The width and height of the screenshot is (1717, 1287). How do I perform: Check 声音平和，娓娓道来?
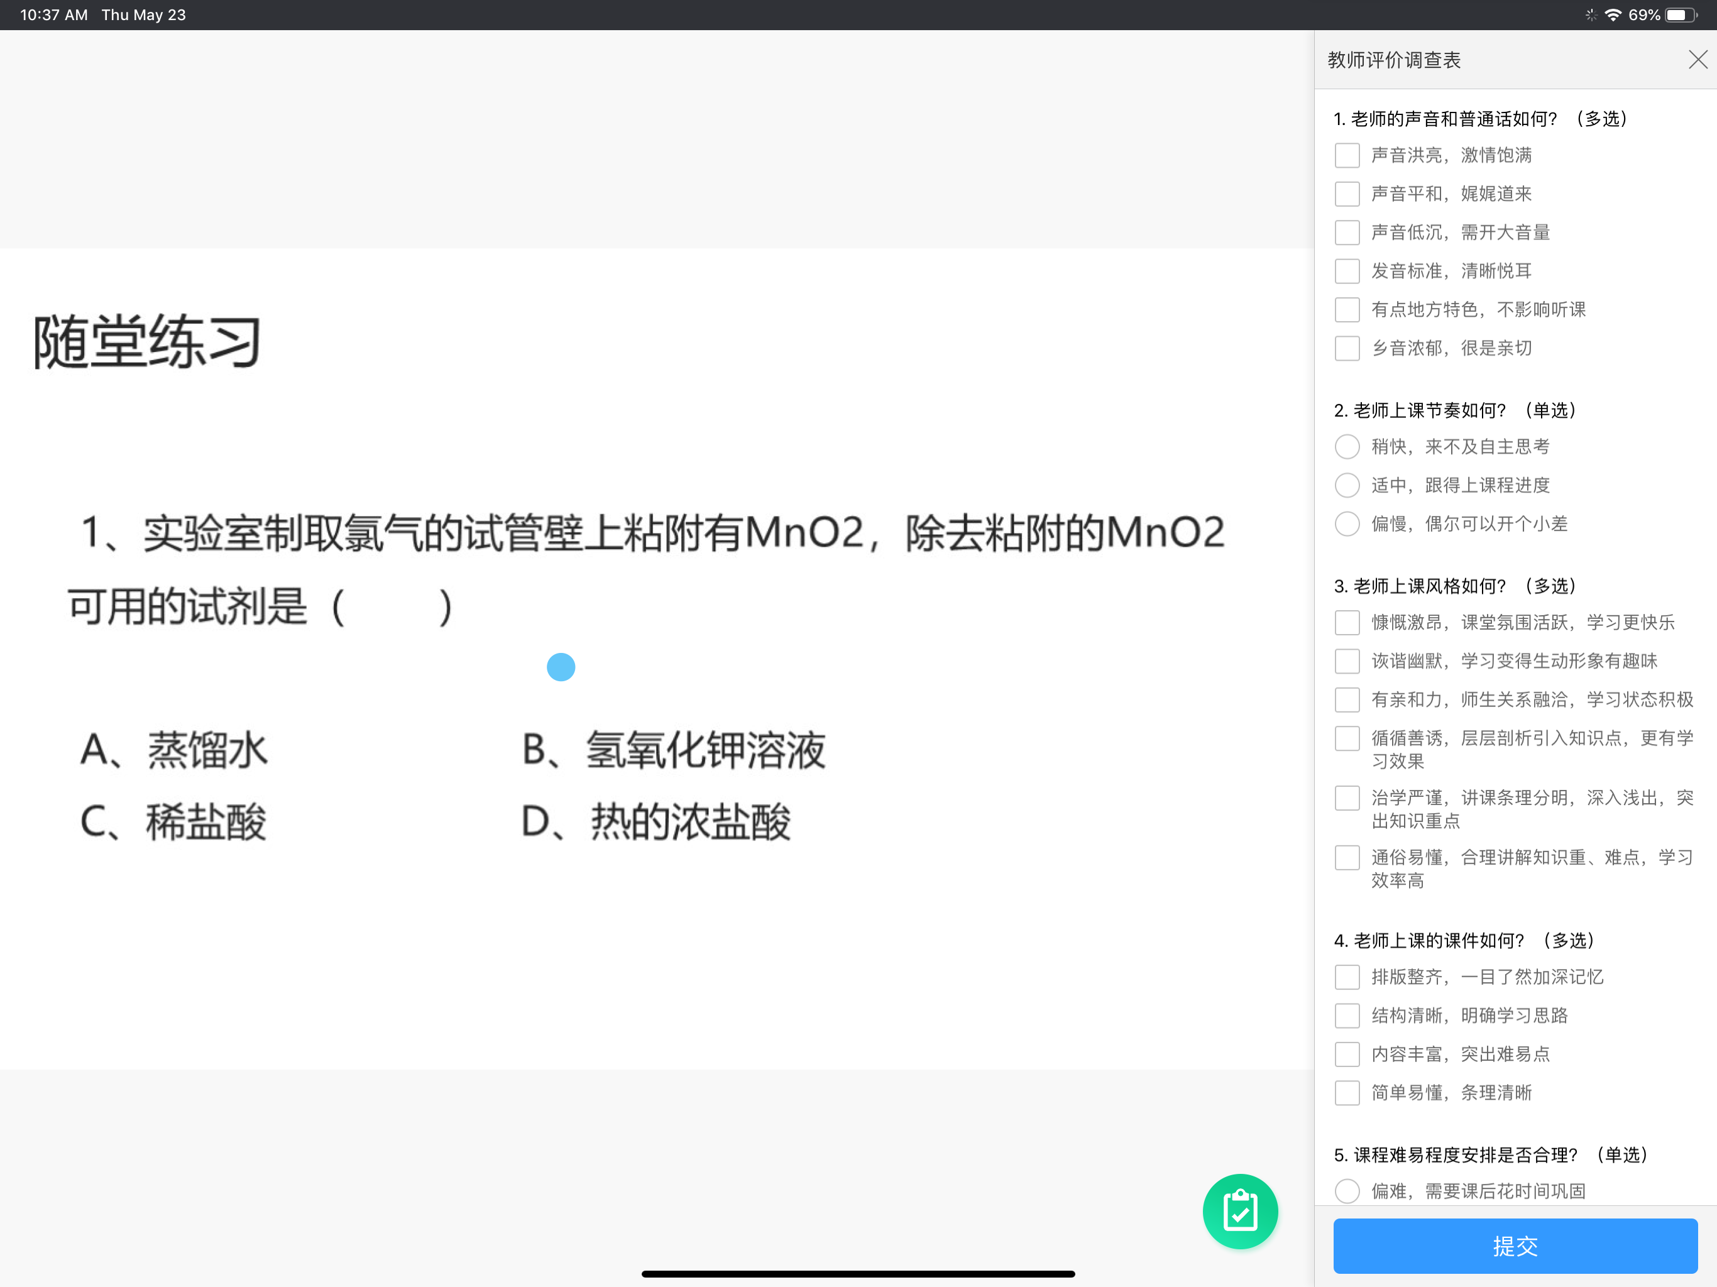tap(1347, 194)
